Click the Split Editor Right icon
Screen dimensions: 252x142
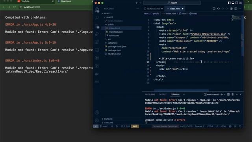coord(235,9)
